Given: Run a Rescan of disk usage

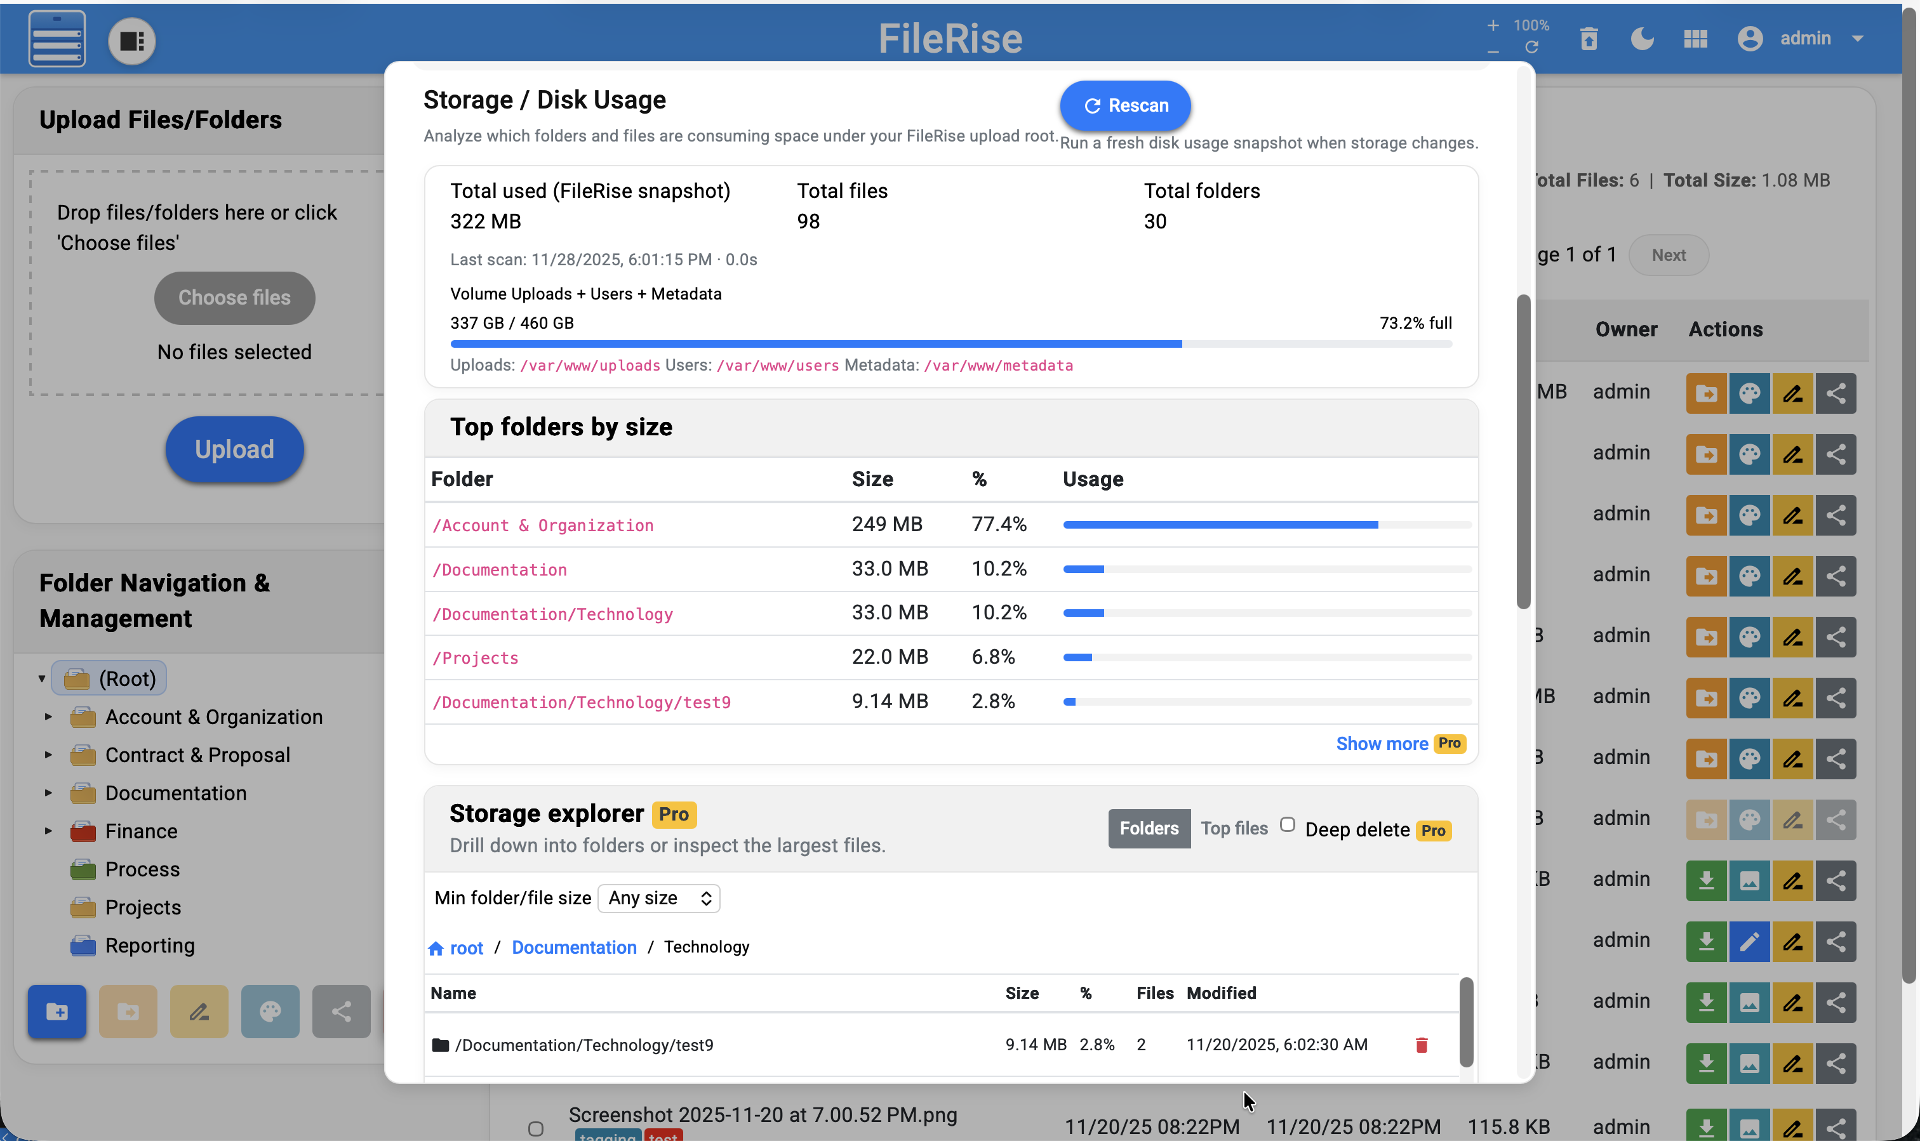Looking at the screenshot, I should pos(1124,105).
